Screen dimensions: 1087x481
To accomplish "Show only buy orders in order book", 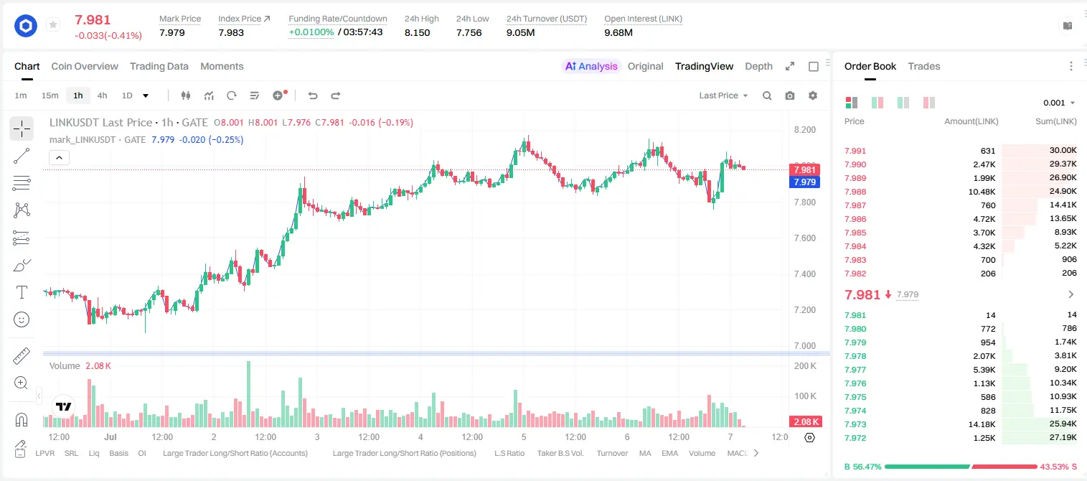I will pyautogui.click(x=903, y=103).
